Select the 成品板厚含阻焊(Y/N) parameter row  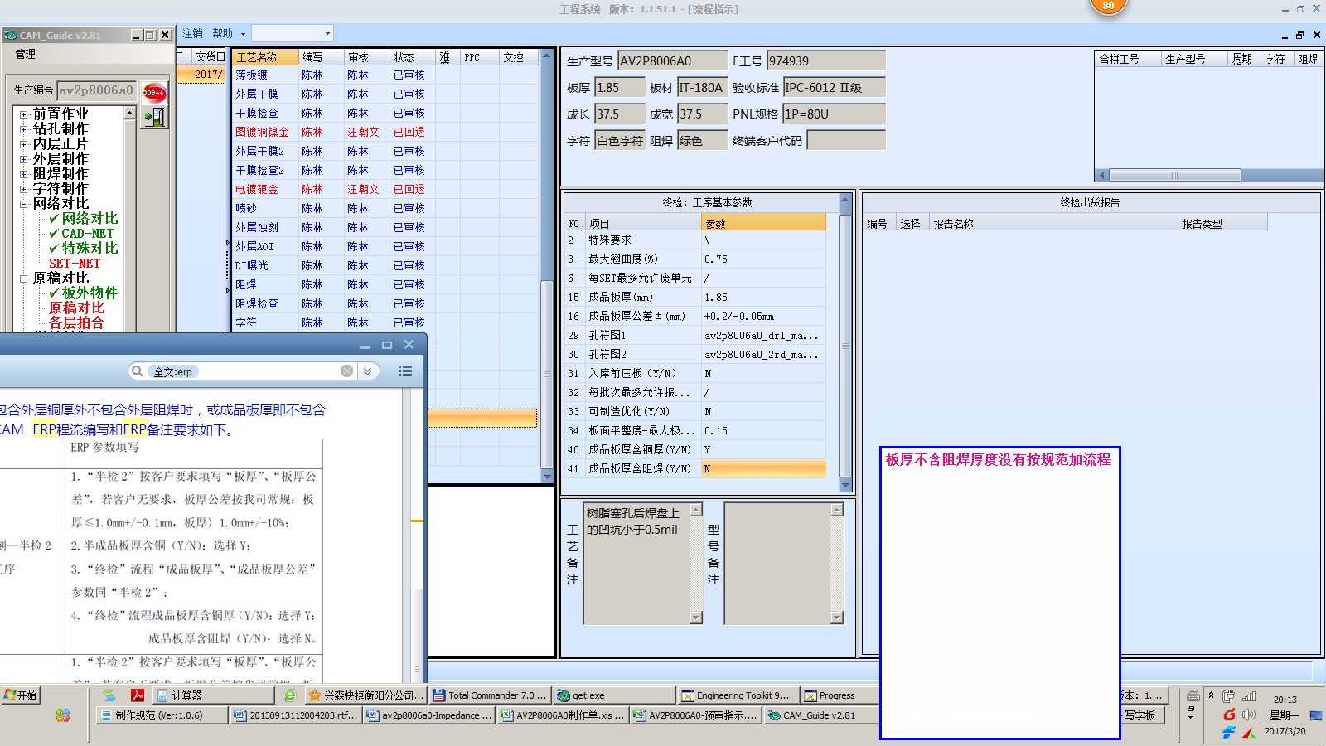click(696, 469)
